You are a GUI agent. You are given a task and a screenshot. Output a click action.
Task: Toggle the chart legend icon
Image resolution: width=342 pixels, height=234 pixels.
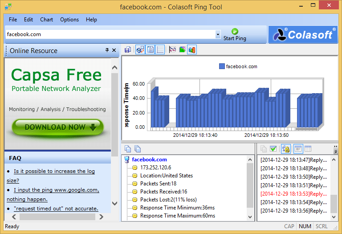point(150,50)
